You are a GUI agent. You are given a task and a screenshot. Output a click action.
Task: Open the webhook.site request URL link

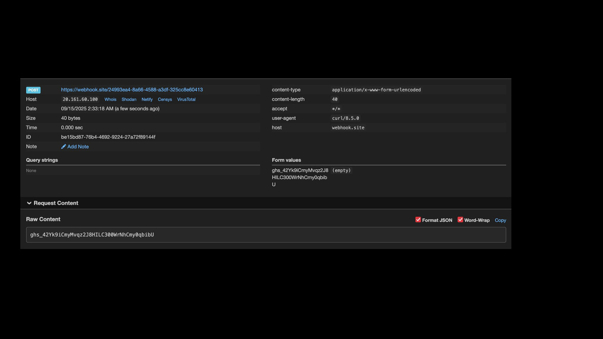132,90
